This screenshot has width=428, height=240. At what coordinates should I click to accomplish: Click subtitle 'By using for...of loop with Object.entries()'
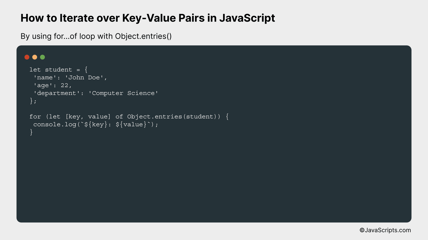(96, 36)
